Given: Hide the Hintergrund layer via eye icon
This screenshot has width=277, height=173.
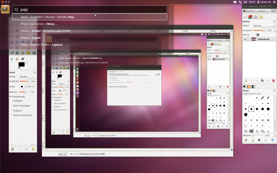Looking at the screenshot, I should click(x=245, y=39).
